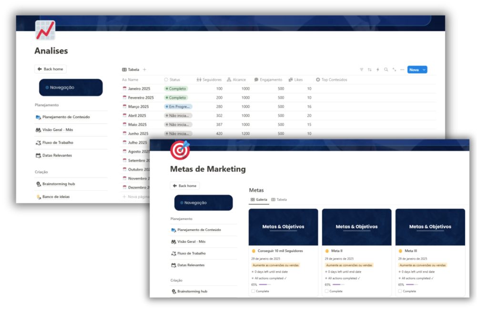Click Back home in the Analises window
The height and width of the screenshot is (318, 488).
[x=50, y=69]
